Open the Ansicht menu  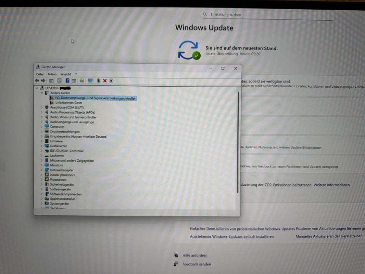(66, 74)
